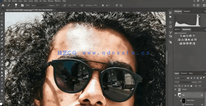
Task: Switch to the Paths tab
Action: [x=191, y=73]
